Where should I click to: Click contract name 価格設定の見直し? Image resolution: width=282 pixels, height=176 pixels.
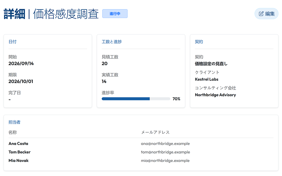click(211, 64)
